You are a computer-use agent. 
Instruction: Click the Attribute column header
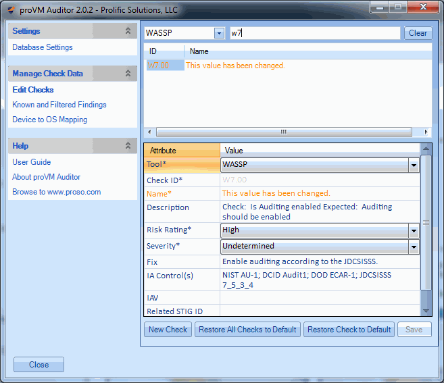coord(182,151)
